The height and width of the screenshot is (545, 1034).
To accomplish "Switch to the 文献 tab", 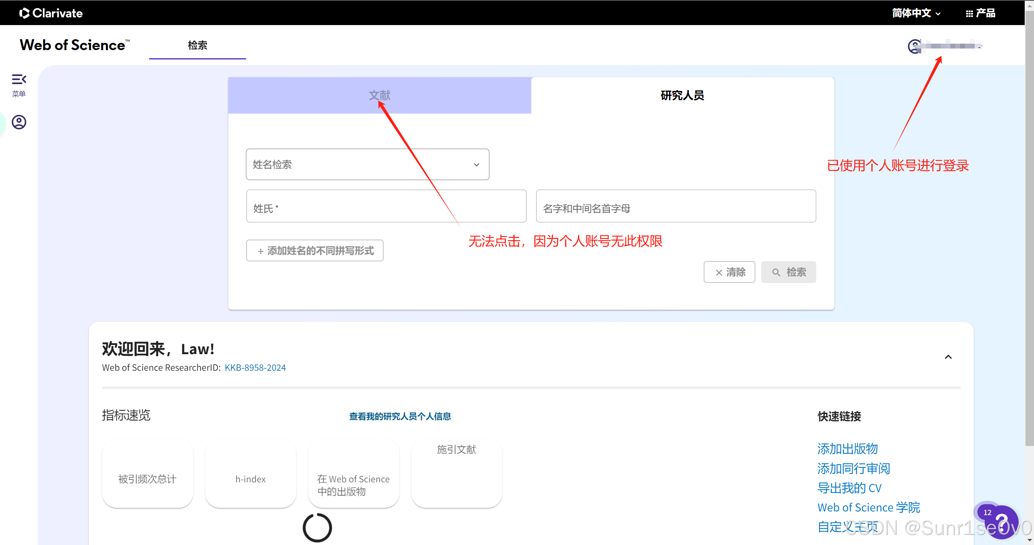I will [x=379, y=95].
